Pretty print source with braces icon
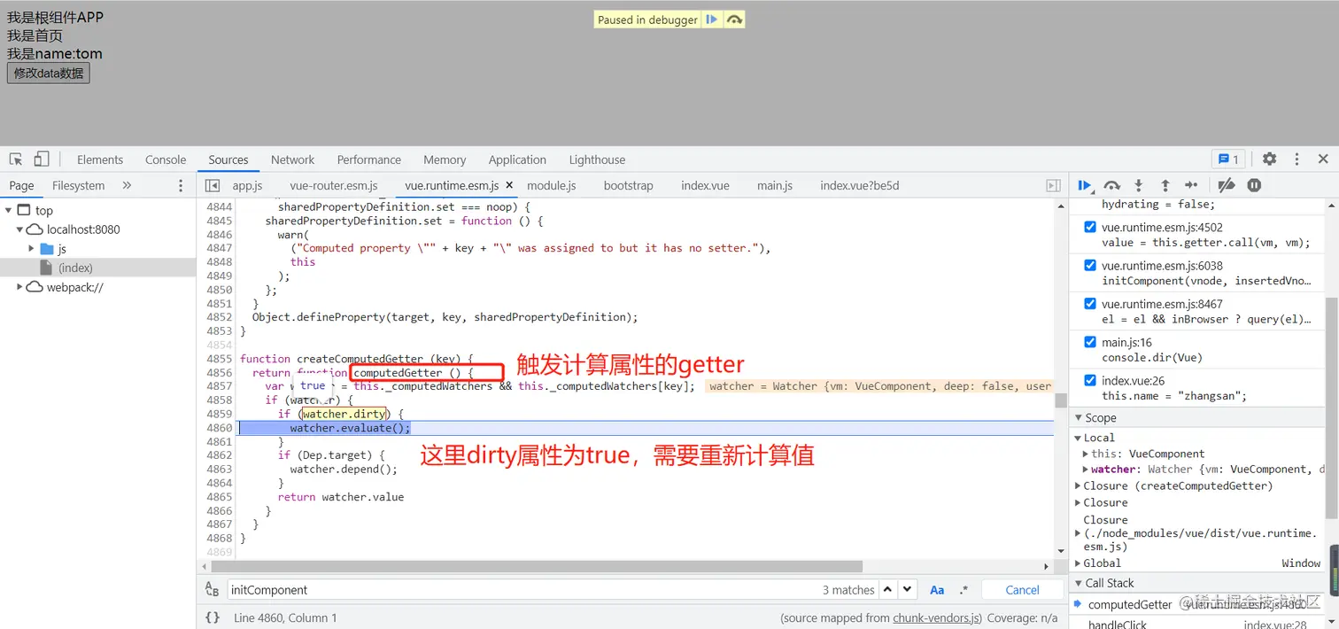Screen dimensions: 1339x629 click(x=213, y=617)
